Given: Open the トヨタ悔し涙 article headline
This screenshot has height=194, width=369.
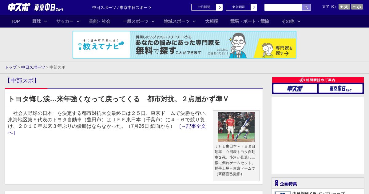Looking at the screenshot, I should [118, 99].
